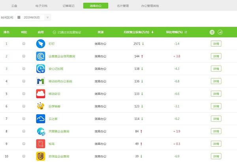The width and height of the screenshot is (237, 162).
Task: Open the 天眼查企业查询 app icon
Action: 41,131
